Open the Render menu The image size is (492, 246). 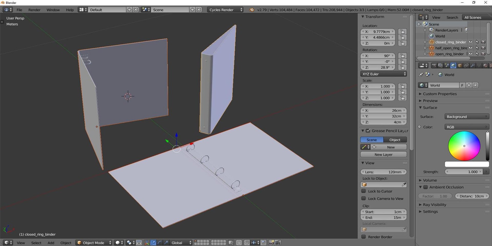pos(34,10)
